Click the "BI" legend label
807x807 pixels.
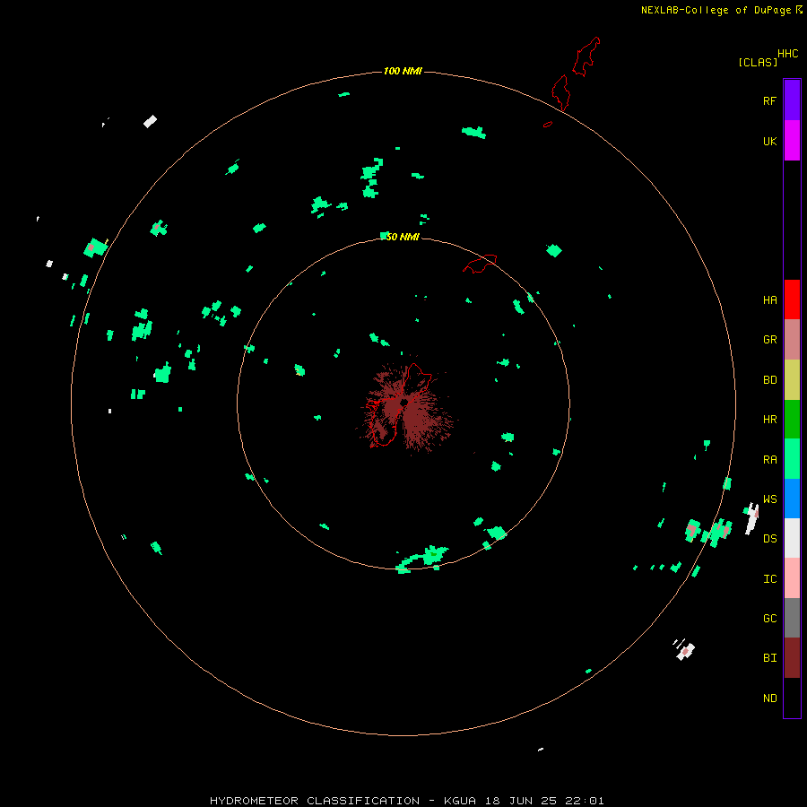pyautogui.click(x=769, y=658)
